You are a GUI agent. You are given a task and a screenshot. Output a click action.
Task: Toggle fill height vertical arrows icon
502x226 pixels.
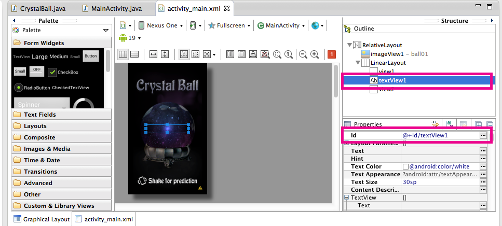pyautogui.click(x=165, y=54)
